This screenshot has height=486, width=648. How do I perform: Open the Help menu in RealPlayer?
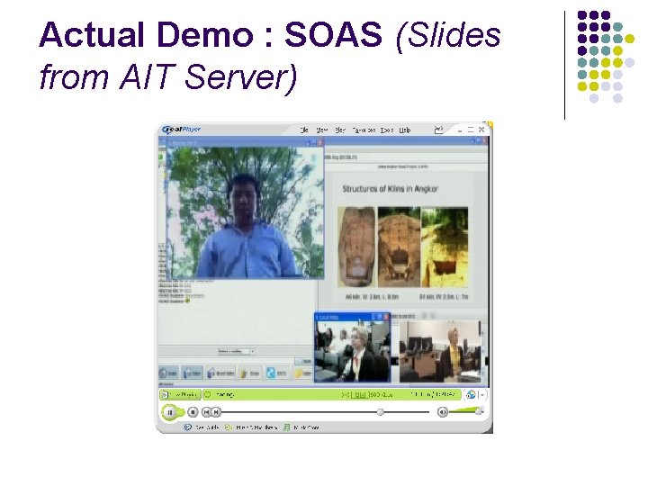point(405,130)
